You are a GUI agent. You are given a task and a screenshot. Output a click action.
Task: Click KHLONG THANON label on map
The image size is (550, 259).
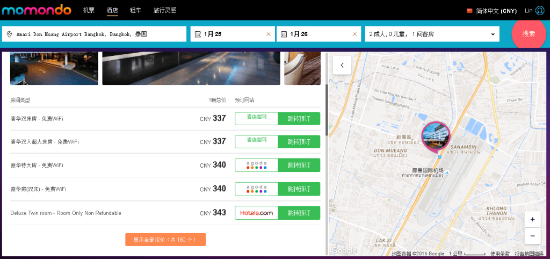pos(497,211)
